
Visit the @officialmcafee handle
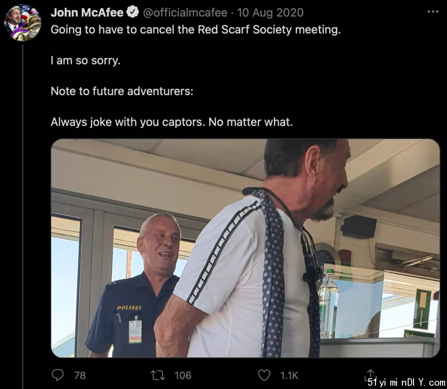click(185, 12)
